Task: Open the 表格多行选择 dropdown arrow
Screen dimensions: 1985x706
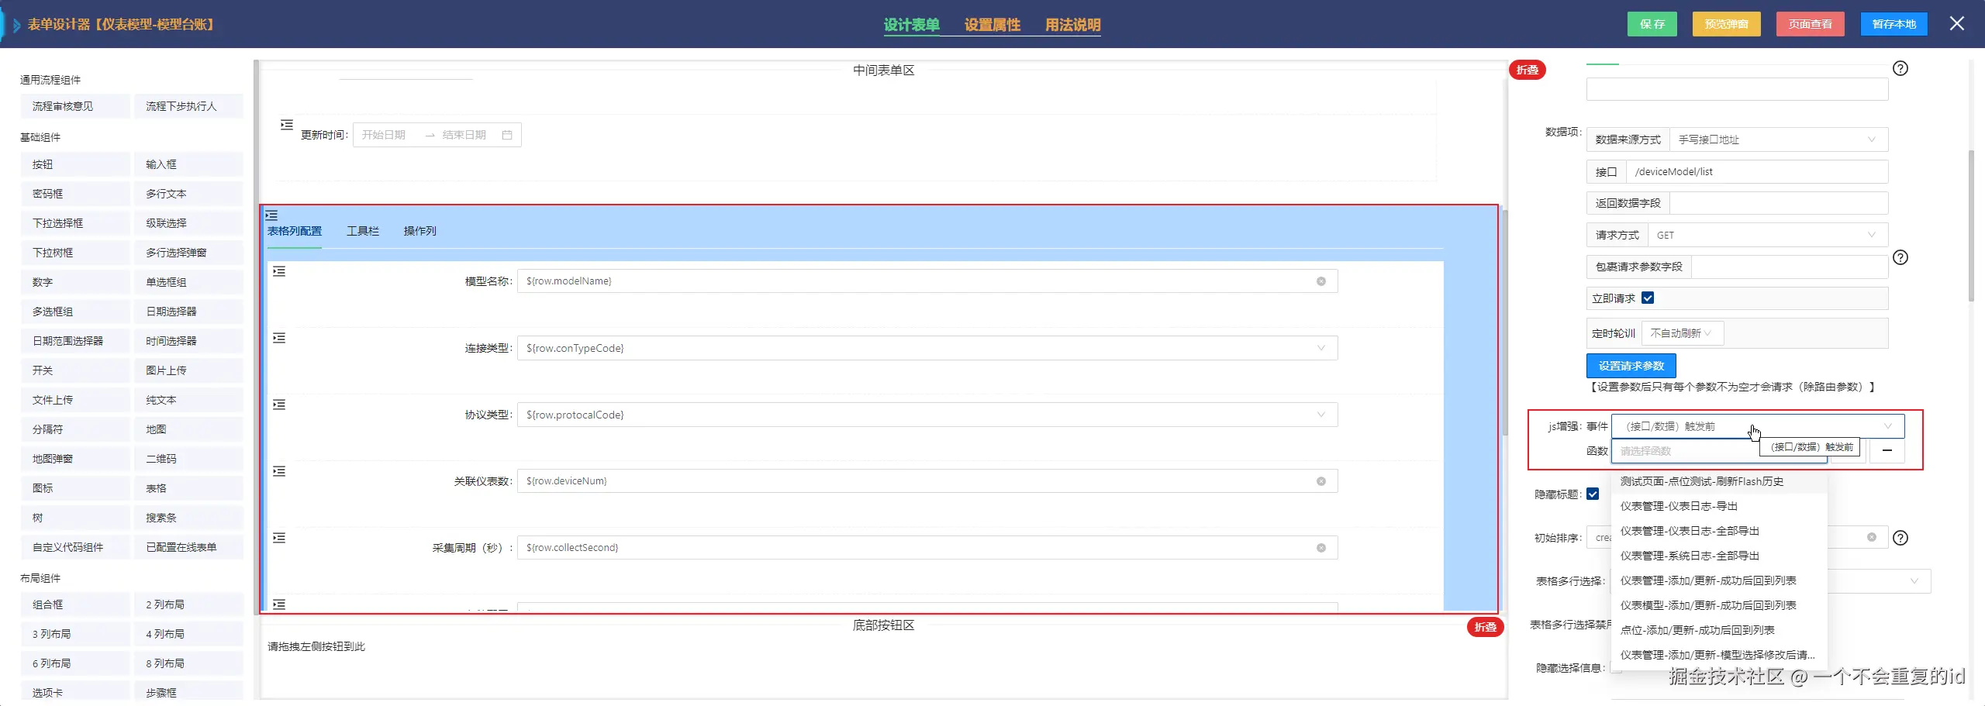Action: [x=1914, y=581]
